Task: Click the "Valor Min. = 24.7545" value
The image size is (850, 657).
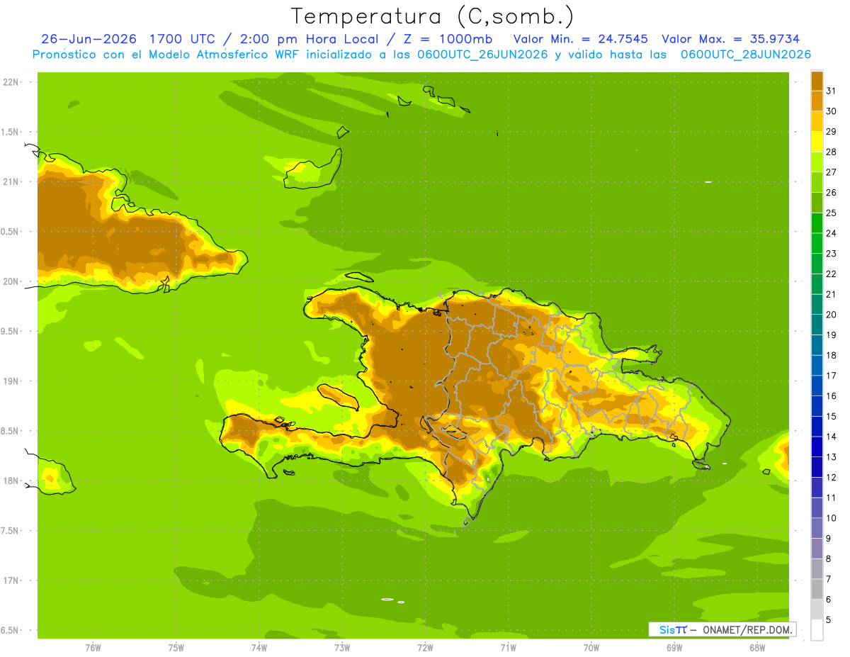Action: tap(579, 39)
